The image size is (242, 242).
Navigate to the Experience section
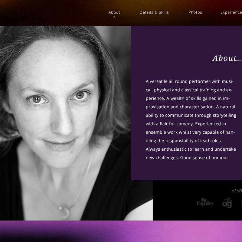231,12
